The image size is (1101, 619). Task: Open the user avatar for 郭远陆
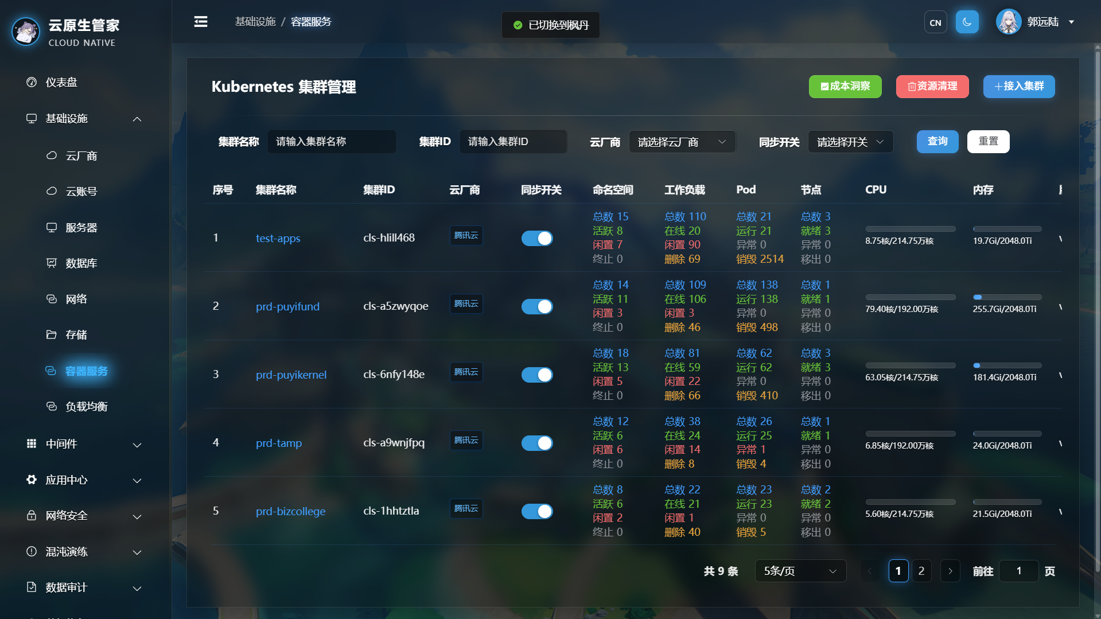(1008, 22)
